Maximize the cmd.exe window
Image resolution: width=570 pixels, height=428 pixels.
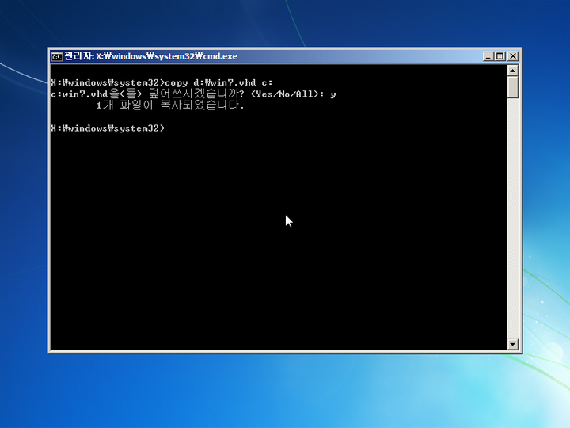pyautogui.click(x=500, y=56)
